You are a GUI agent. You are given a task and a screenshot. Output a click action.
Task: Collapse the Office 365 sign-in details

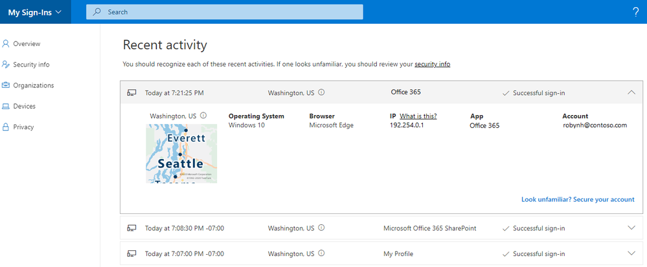631,92
